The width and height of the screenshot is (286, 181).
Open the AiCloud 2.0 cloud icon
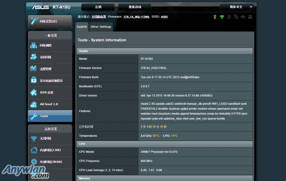coord(34,104)
